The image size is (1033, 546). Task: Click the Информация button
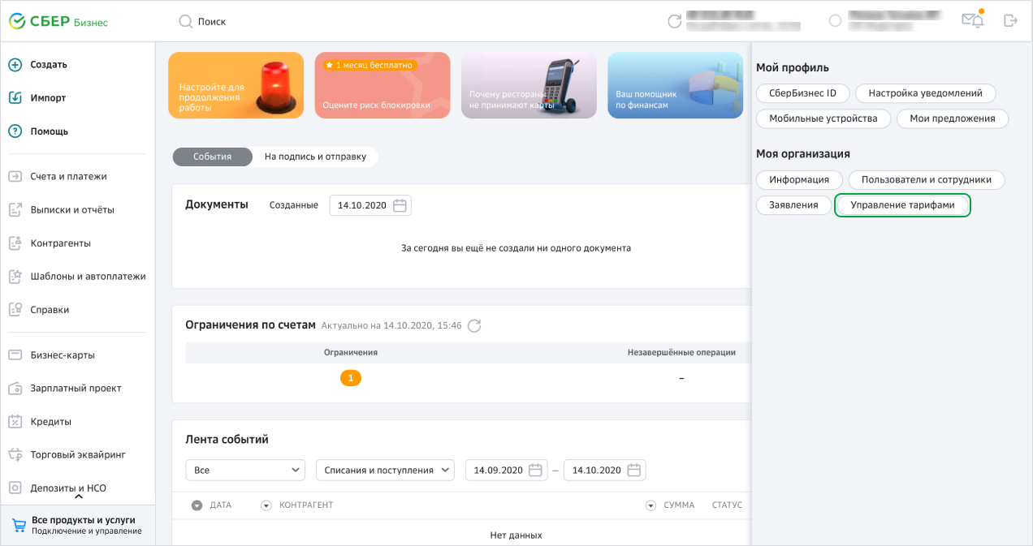coord(799,180)
